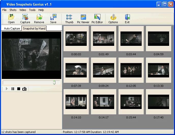This screenshot has width=175, height=135.
Task: Minimize the Video Snapshots Genius window
Action: point(159,4)
